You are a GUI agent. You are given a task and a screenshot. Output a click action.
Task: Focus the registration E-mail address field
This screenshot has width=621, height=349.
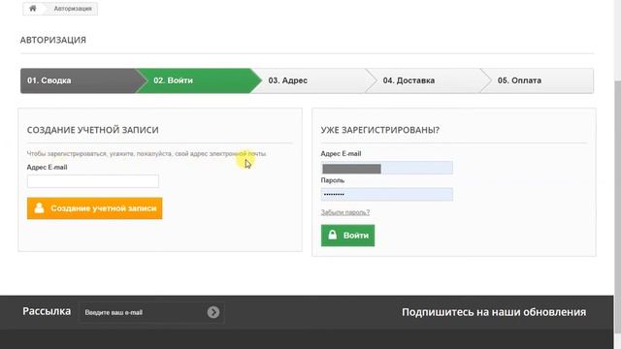pos(93,181)
